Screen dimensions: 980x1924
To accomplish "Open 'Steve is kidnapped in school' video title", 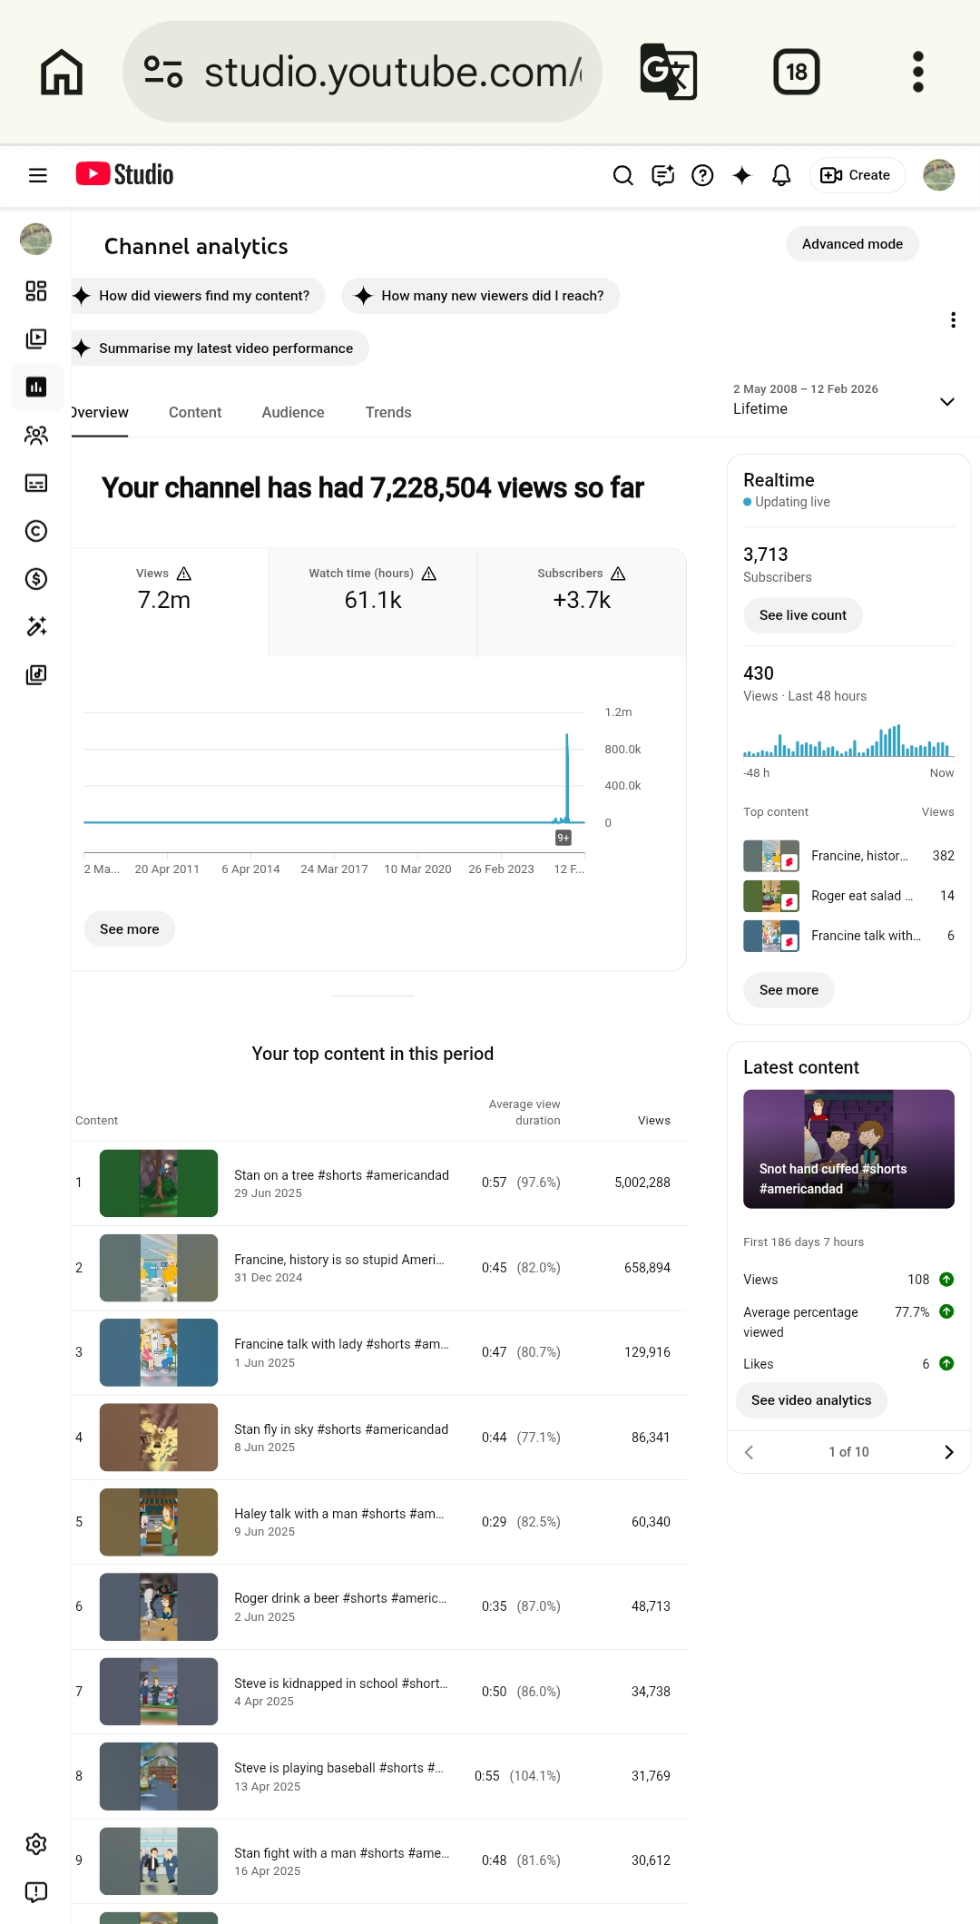I will pyautogui.click(x=341, y=1683).
